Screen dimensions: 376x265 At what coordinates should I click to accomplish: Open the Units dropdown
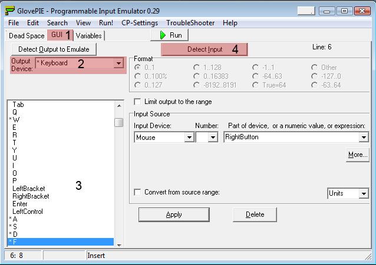point(364,193)
